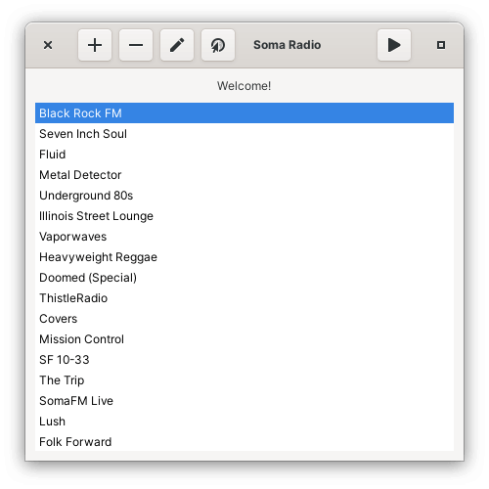Select the Folk Forward station
Screen dimensions: 489x489
(x=244, y=442)
